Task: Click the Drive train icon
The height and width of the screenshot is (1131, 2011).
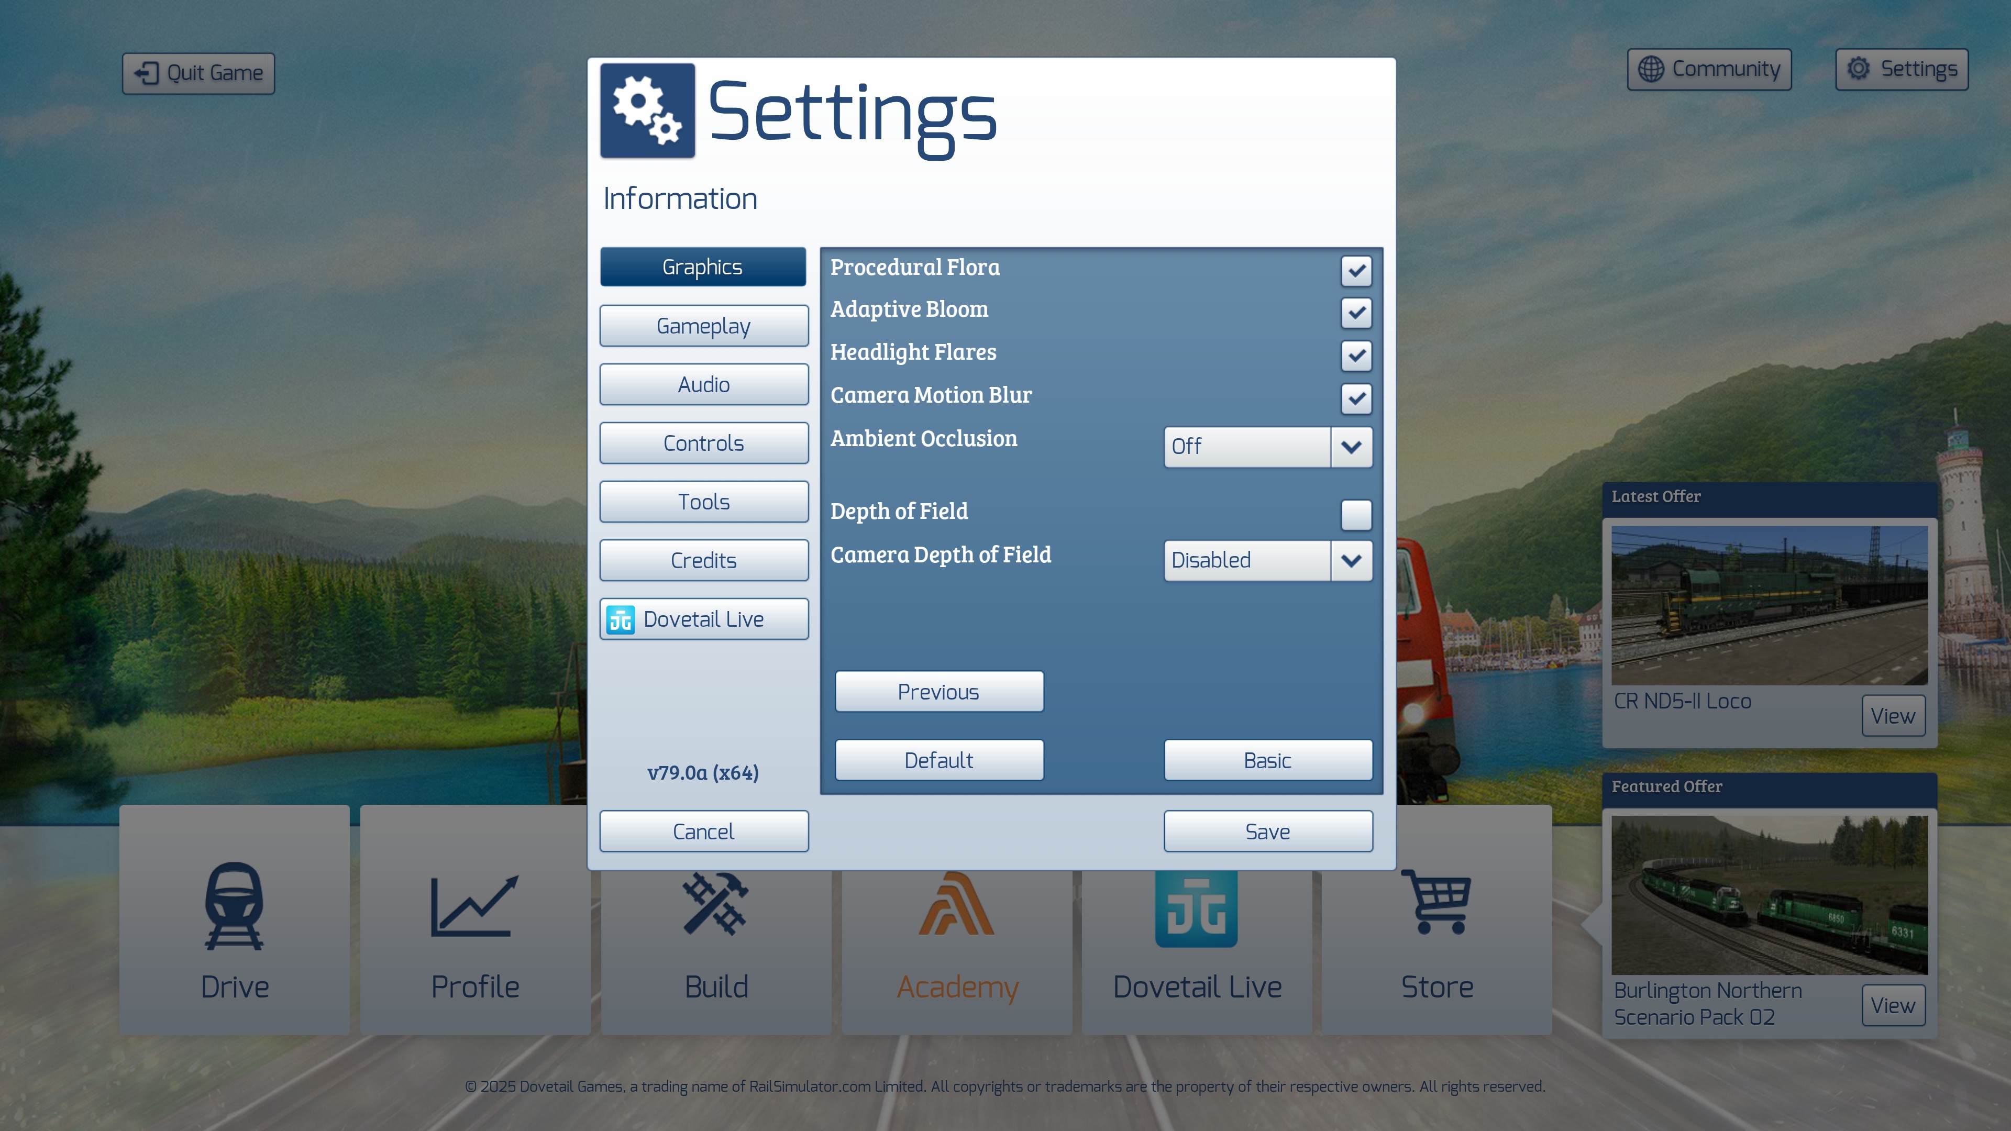Action: tap(234, 905)
